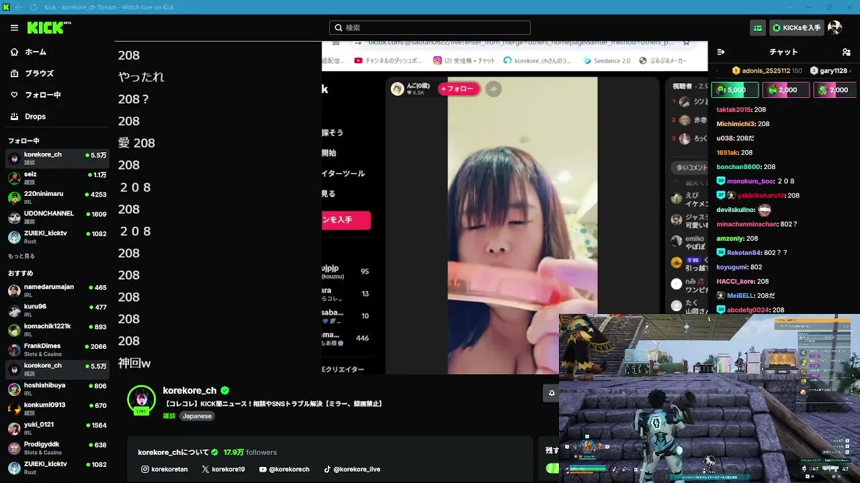Open the Drops trophy icon
The width and height of the screenshot is (860, 483).
pos(14,116)
